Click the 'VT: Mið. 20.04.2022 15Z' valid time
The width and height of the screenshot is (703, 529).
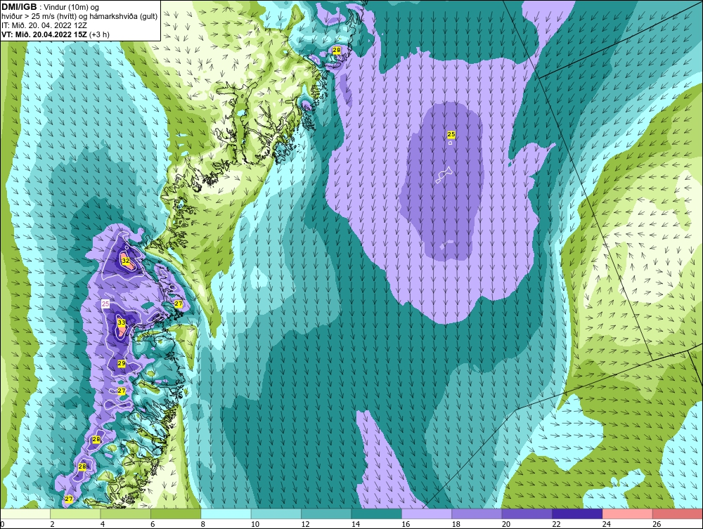click(x=44, y=34)
